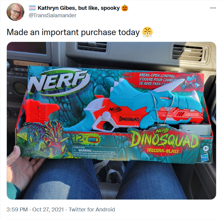Click the trans flag emoji before name
The image size is (222, 220).
(x=32, y=8)
